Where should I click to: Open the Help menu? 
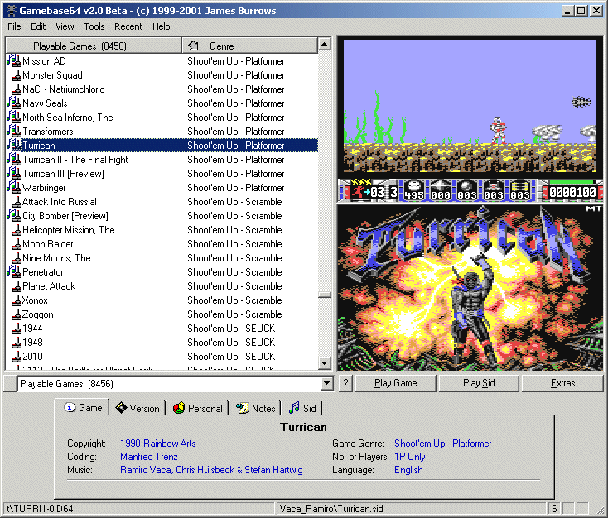pos(161,26)
